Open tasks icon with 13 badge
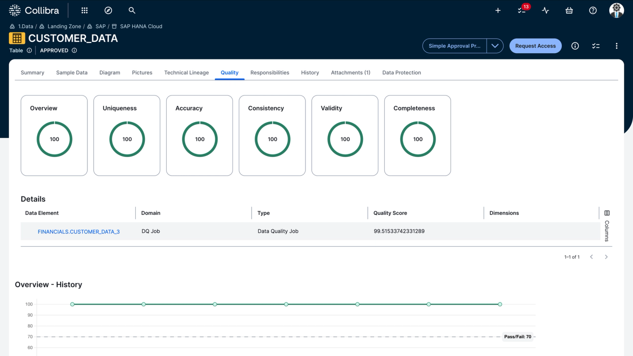Viewport: 633px width, 356px height. [522, 11]
